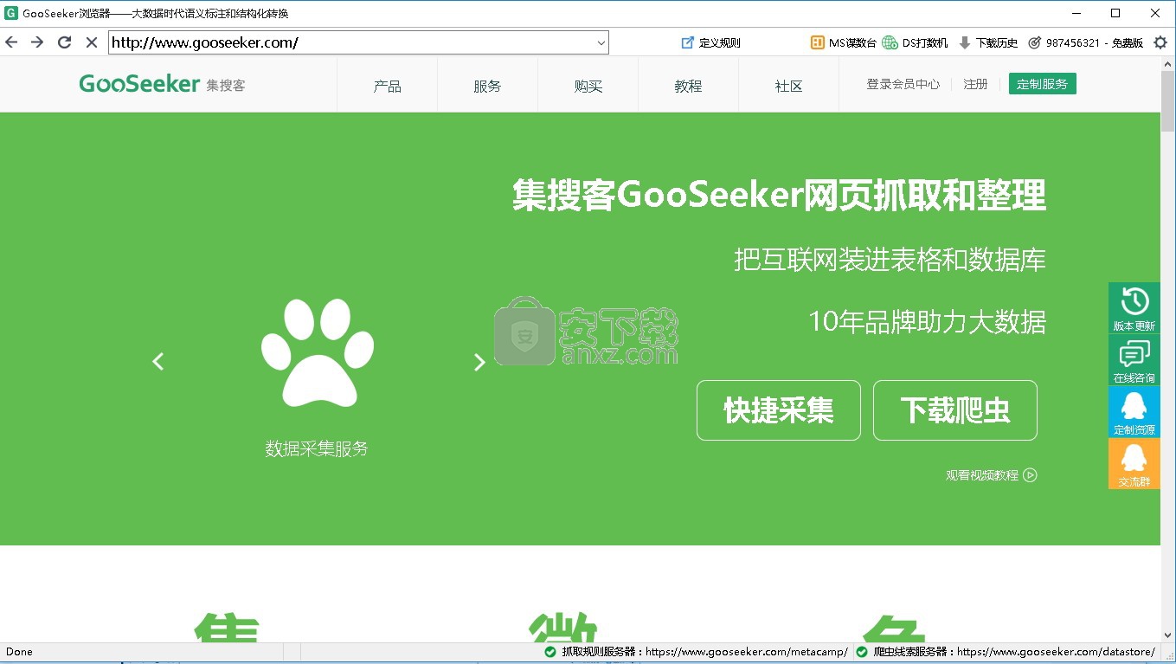Click account 987456321 - 免费版
Screen dimensions: 1176x664
pyautogui.click(x=1085, y=42)
